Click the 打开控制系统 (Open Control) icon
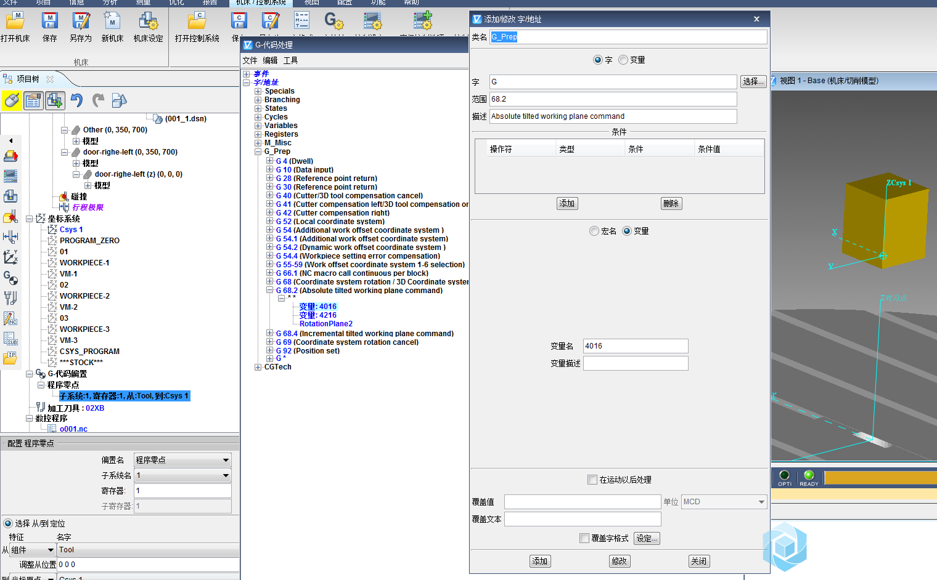Image resolution: width=937 pixels, height=580 pixels. pyautogui.click(x=197, y=21)
